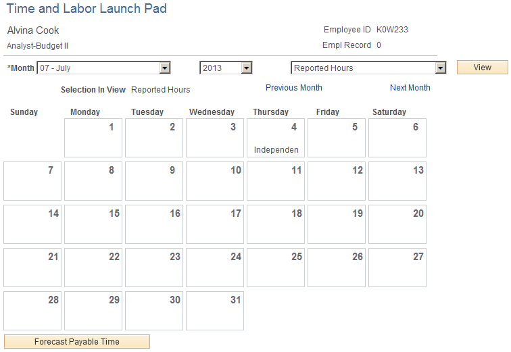Select July 12 calendar cell
511x352 pixels.
click(337, 181)
